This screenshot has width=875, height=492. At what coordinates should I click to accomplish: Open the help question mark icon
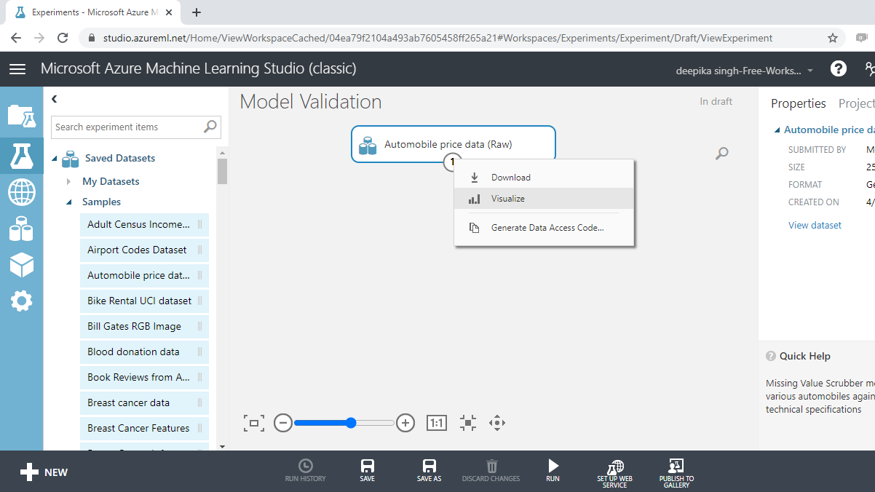[839, 68]
